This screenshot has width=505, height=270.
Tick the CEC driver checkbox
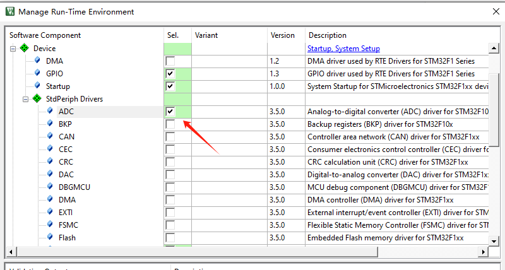[x=170, y=150]
